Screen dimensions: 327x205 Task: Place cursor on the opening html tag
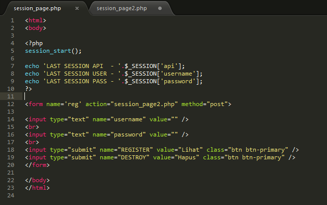click(36, 20)
